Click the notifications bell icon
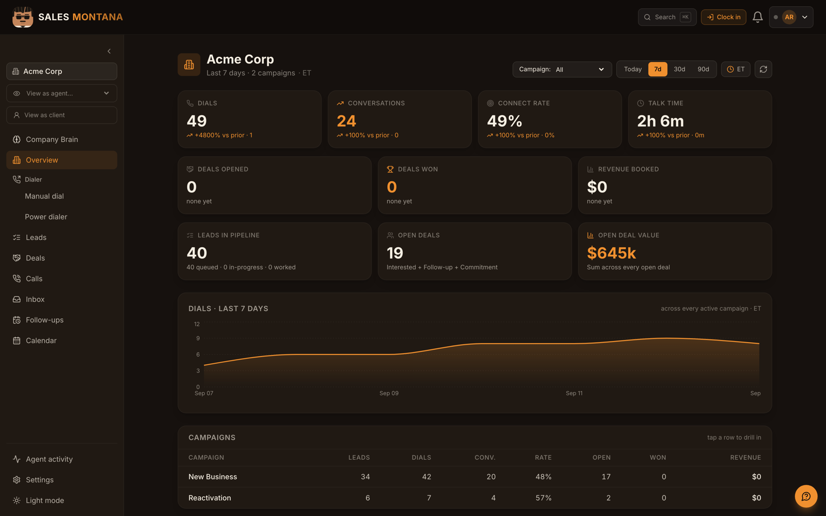The height and width of the screenshot is (516, 826). 757,17
